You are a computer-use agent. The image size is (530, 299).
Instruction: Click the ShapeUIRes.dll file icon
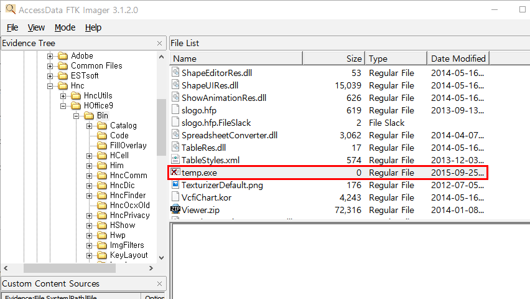pos(175,85)
